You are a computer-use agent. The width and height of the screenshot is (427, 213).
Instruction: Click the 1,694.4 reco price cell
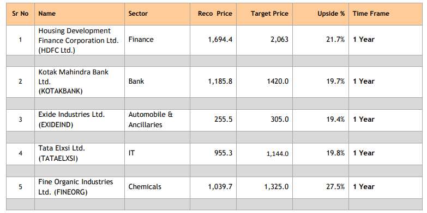pyautogui.click(x=213, y=40)
